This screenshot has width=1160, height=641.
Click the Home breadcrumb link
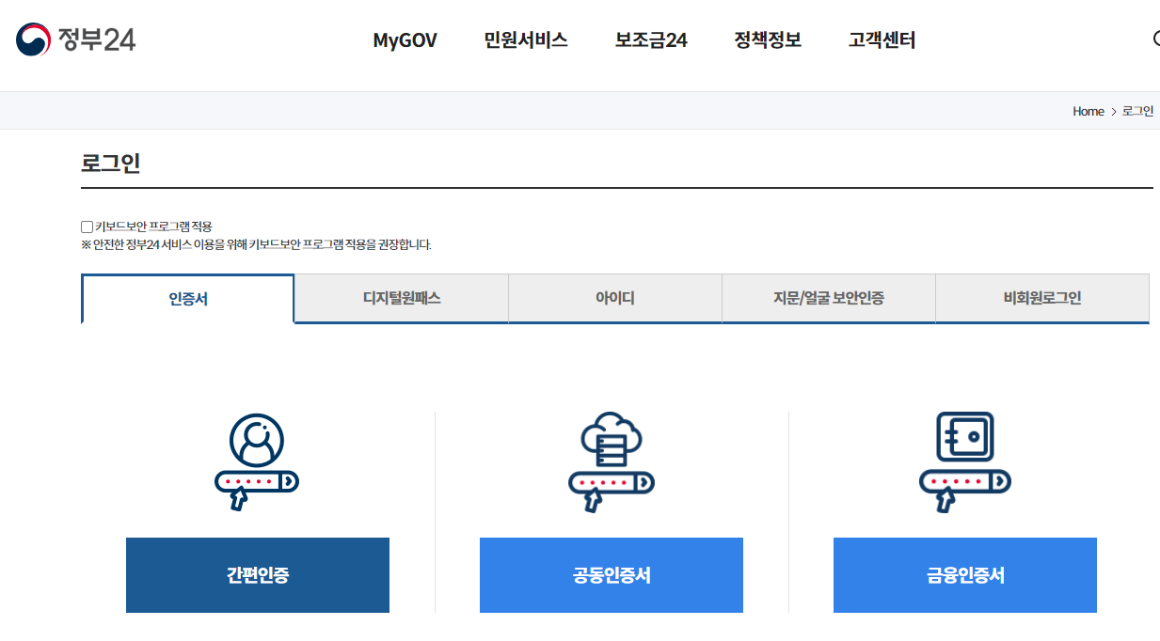1088,111
